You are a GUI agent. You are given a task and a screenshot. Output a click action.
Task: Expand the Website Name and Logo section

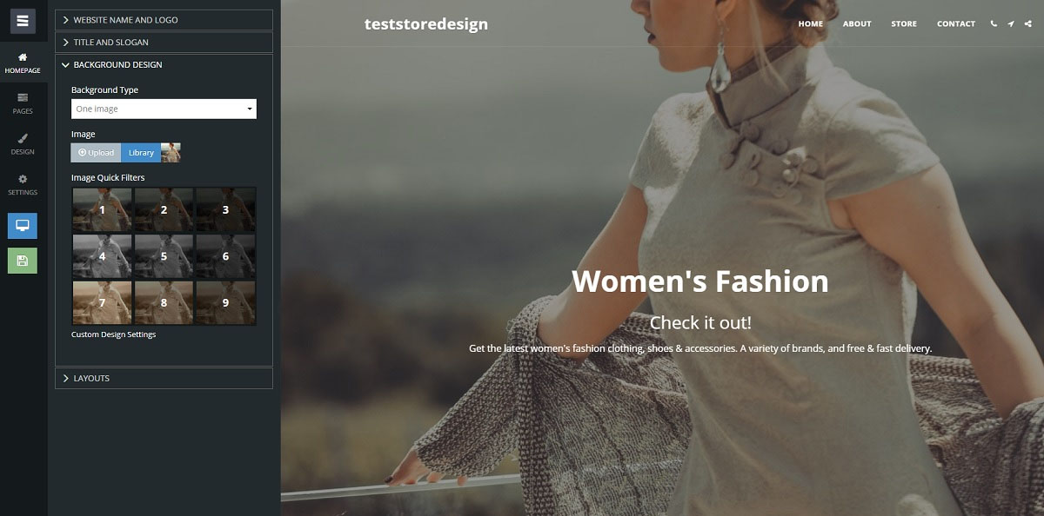(164, 20)
